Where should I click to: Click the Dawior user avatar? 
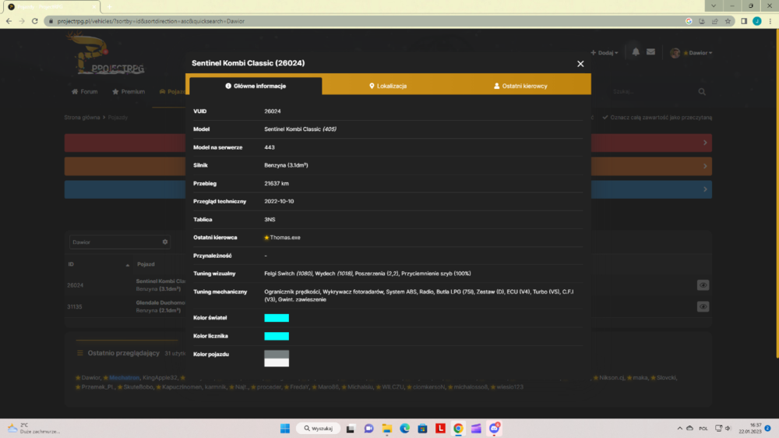click(x=675, y=53)
